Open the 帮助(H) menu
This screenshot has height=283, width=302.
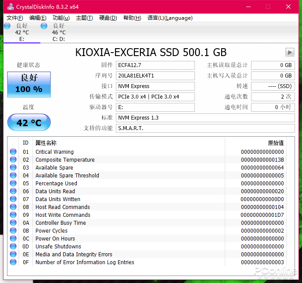pyautogui.click(x=132, y=18)
